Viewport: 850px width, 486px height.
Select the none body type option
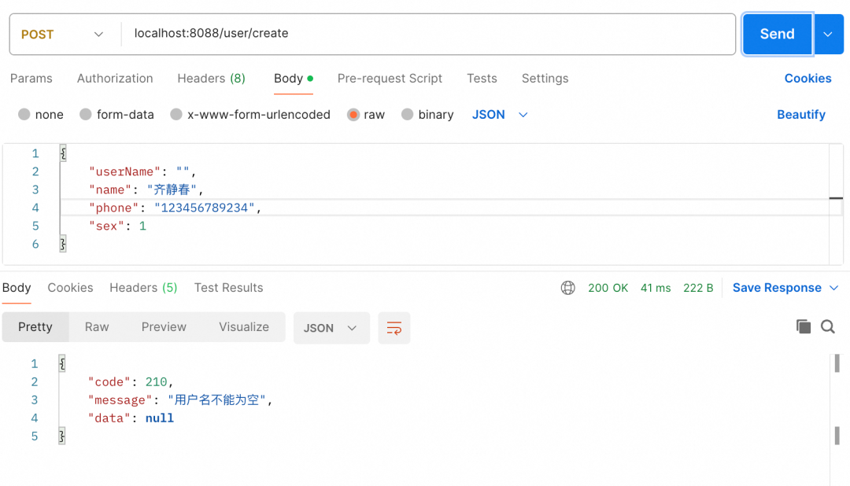pyautogui.click(x=24, y=115)
